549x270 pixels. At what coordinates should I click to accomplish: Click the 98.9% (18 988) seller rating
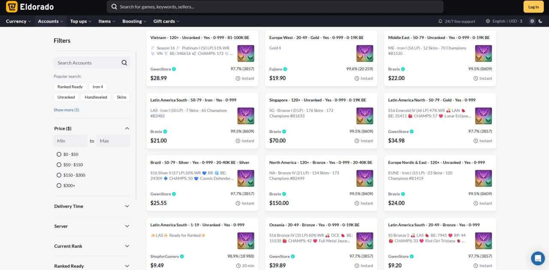tap(241, 256)
